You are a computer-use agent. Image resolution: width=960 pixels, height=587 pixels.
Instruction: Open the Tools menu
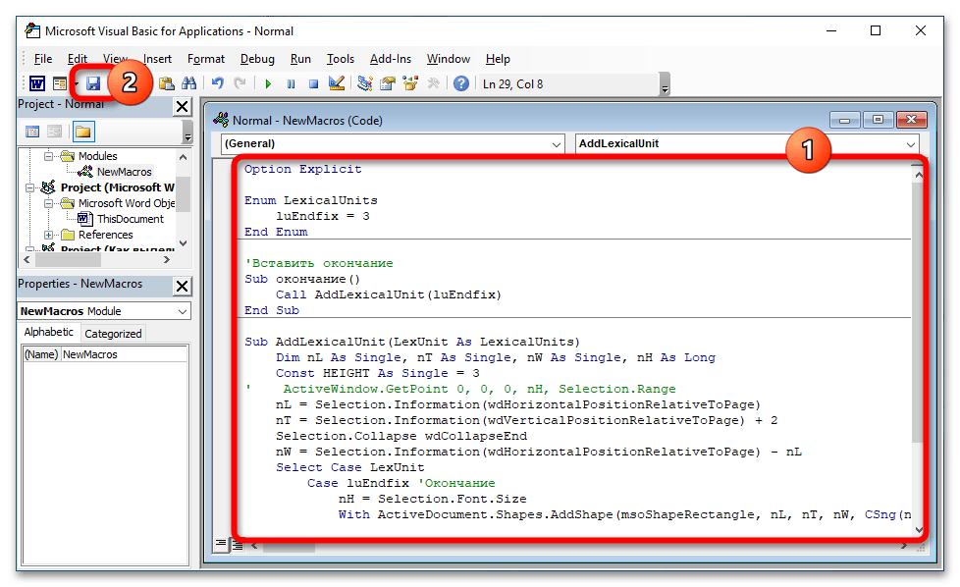[x=341, y=59]
